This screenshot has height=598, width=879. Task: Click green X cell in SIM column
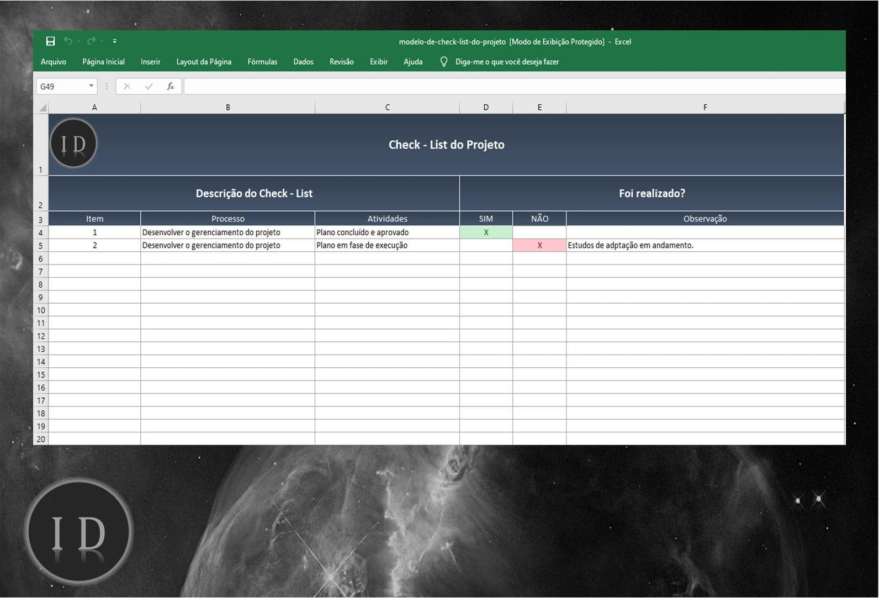(486, 232)
